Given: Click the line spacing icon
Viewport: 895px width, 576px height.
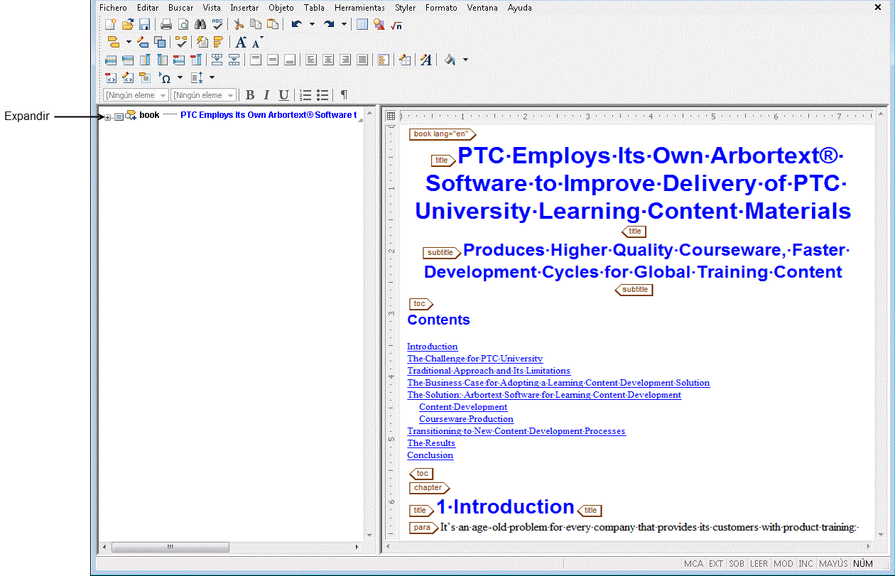Looking at the screenshot, I should click(197, 77).
